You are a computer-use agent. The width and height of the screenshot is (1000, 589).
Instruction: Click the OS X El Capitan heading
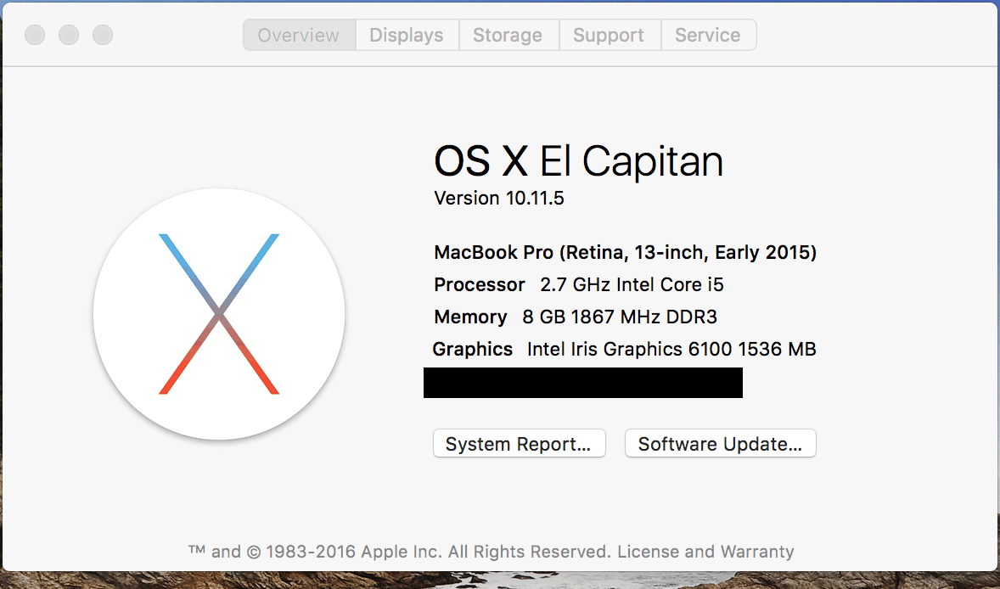(x=578, y=161)
